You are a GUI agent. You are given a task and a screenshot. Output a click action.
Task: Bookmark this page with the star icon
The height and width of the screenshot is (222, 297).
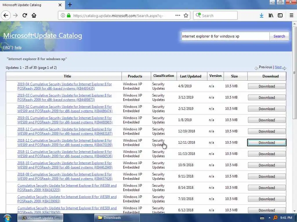(186, 15)
